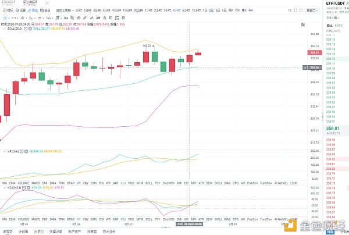The height and width of the screenshot is (235, 349).
Task: Open 指标 indicators button
Action: [8, 10]
